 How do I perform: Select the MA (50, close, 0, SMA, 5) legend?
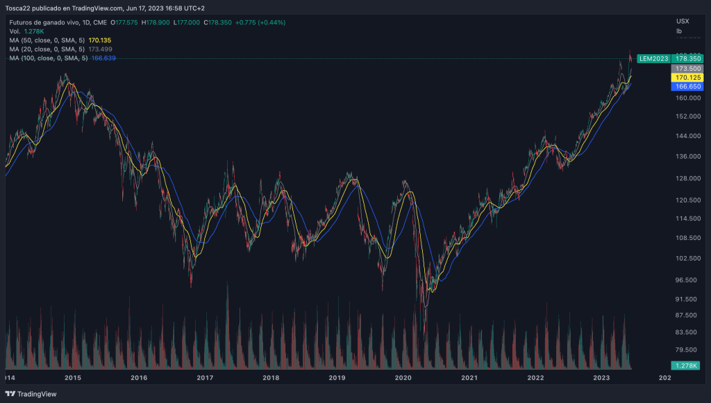tap(47, 40)
